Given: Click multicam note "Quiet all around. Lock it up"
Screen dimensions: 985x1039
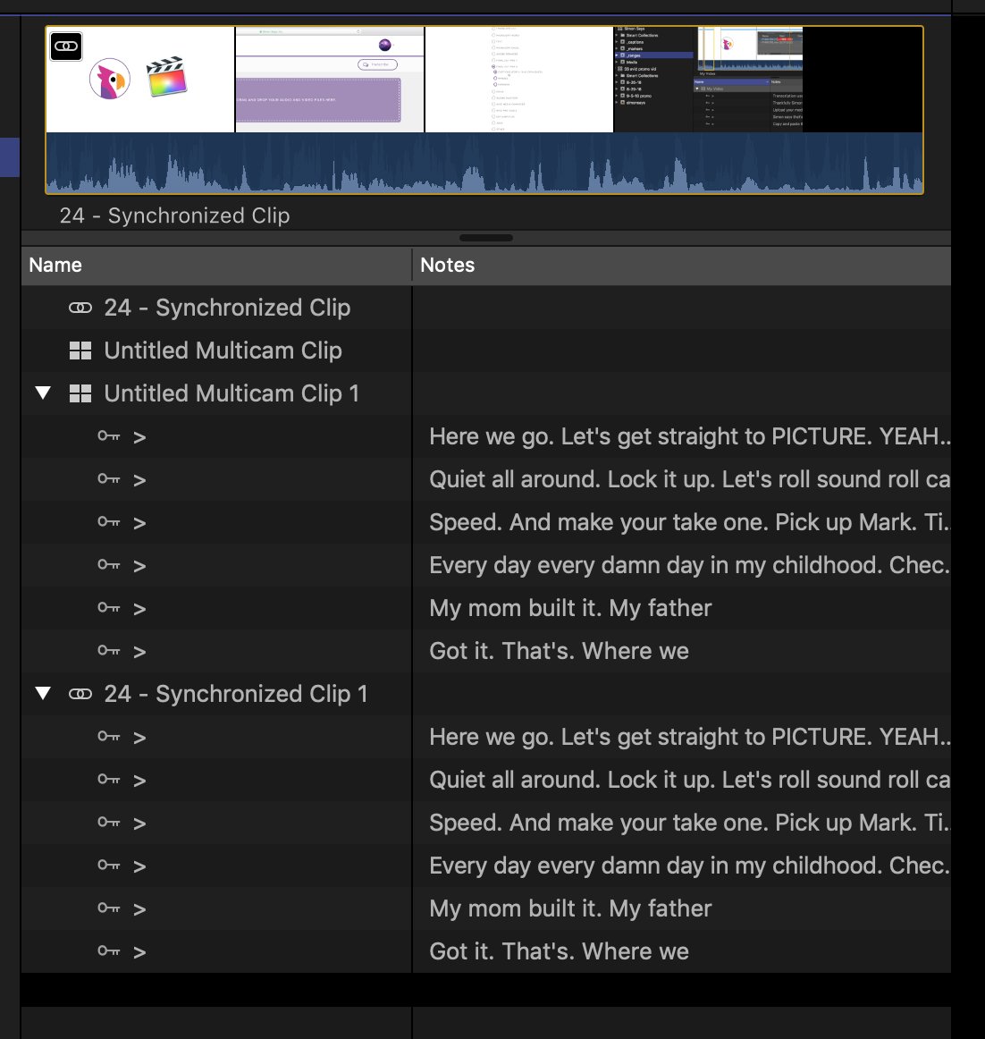Looking at the screenshot, I should point(689,480).
